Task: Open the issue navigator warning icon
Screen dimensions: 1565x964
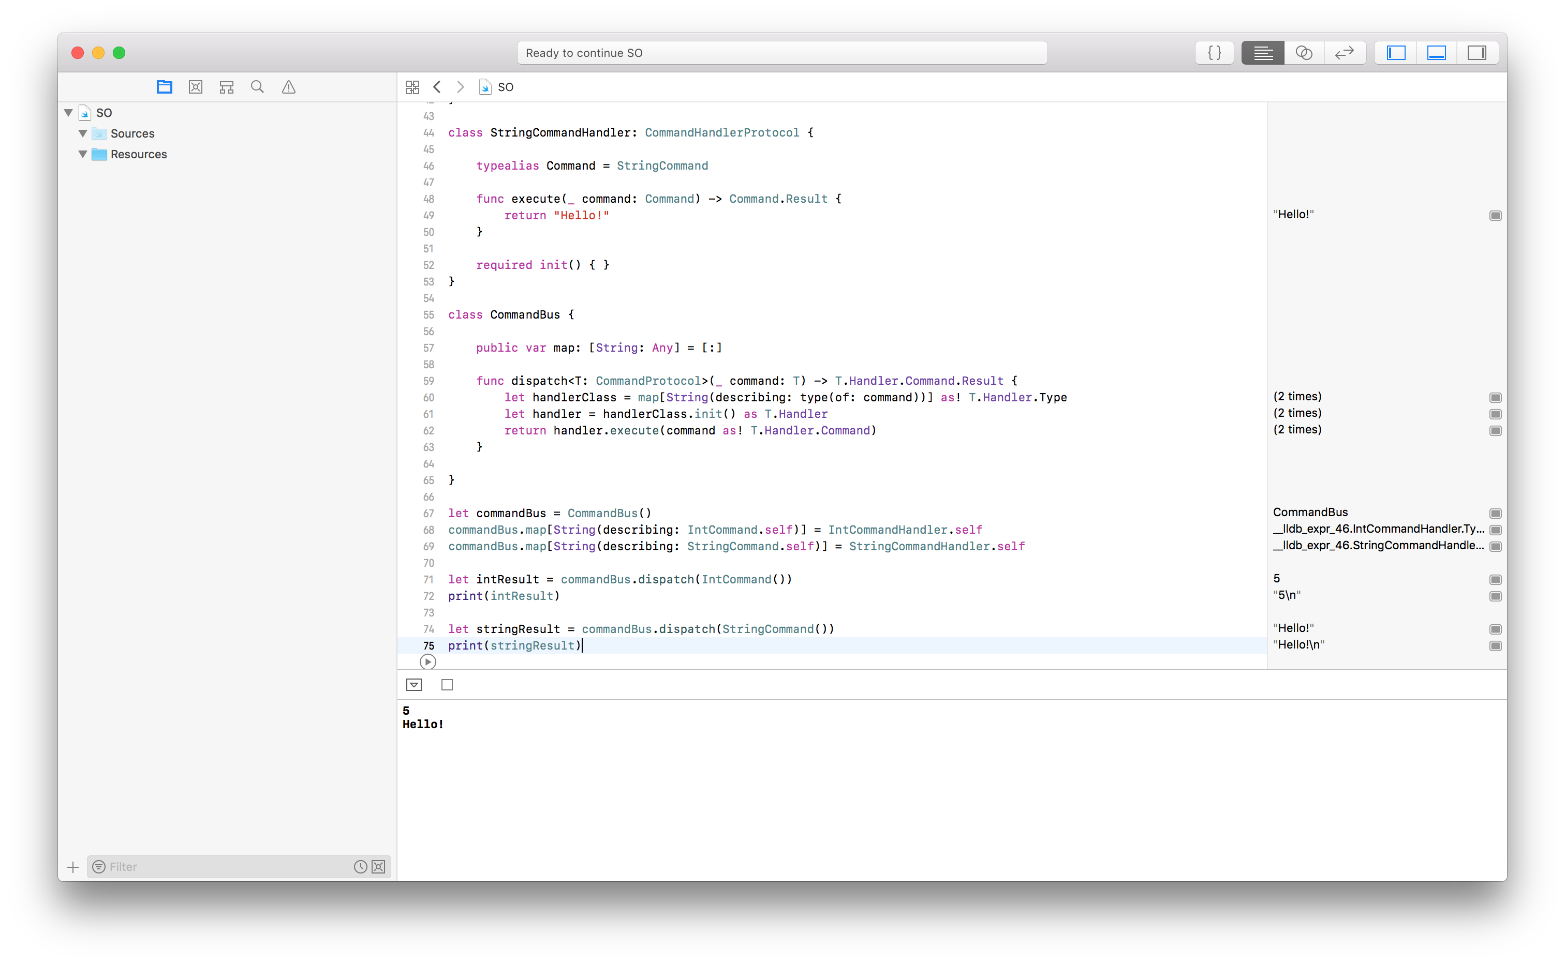Action: tap(288, 87)
